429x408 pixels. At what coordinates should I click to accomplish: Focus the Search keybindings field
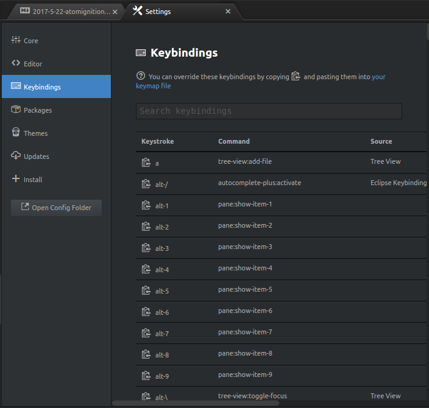click(x=269, y=111)
